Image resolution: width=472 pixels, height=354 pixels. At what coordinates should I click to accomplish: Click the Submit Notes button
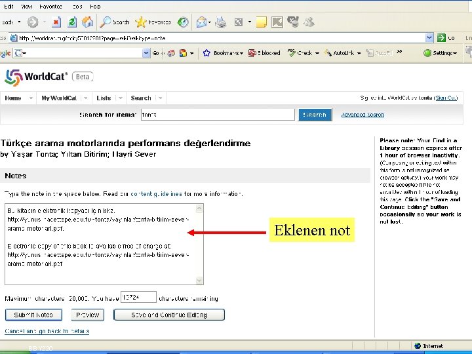coord(33,315)
